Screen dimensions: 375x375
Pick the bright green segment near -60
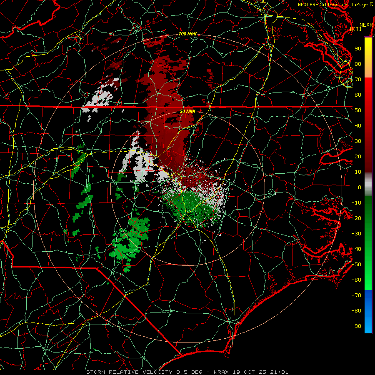(368, 280)
